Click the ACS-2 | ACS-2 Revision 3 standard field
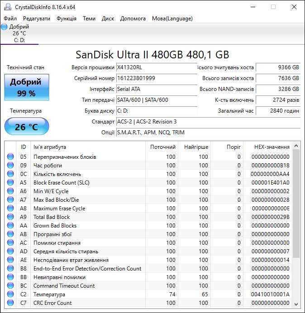This screenshot has height=313, width=305. (208, 122)
